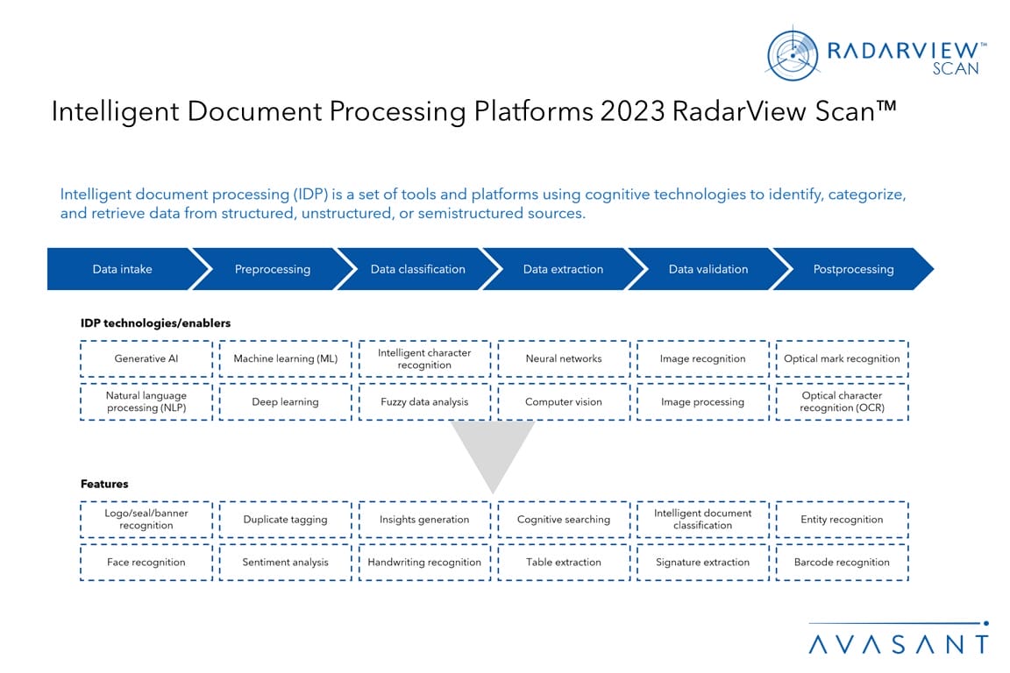Click the IDP technologies/enablers heading
The width and height of the screenshot is (1010, 673).
(x=155, y=323)
